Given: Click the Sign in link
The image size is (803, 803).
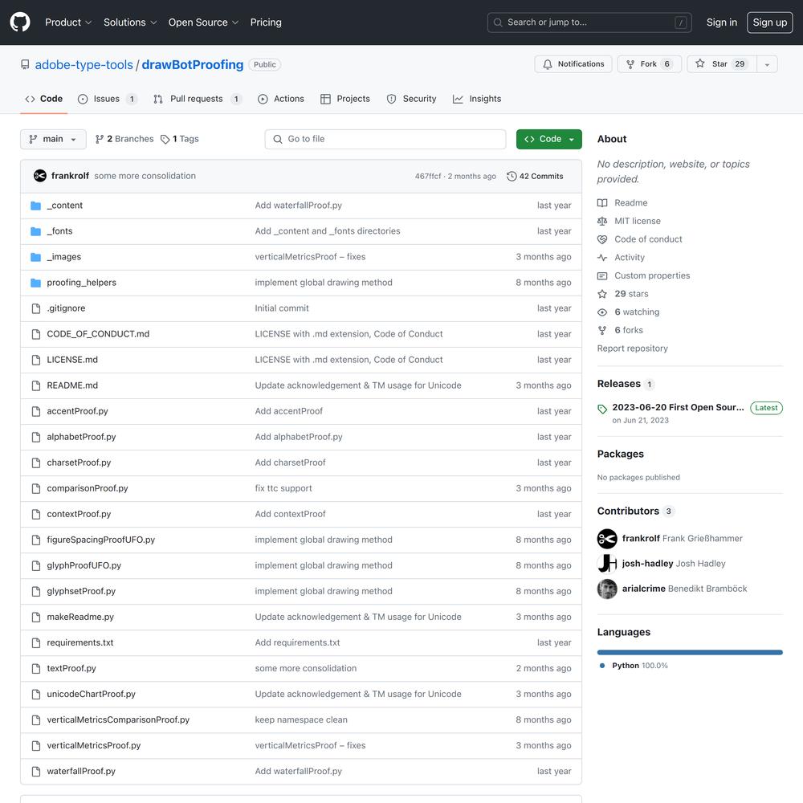Looking at the screenshot, I should 722,22.
